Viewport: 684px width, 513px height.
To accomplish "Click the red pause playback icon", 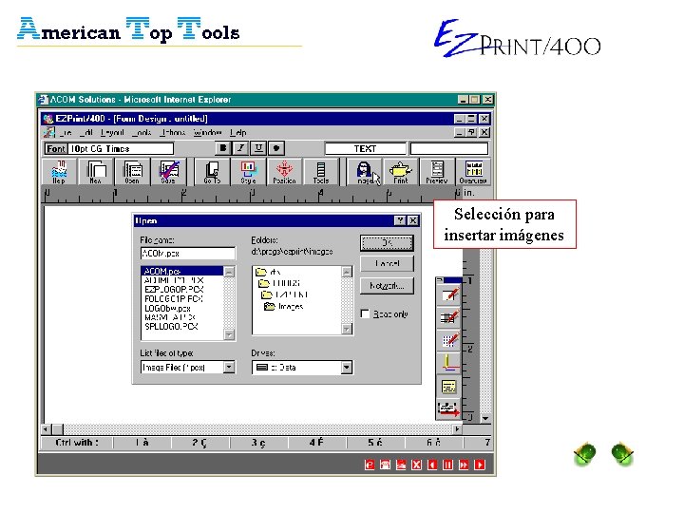I will (448, 465).
